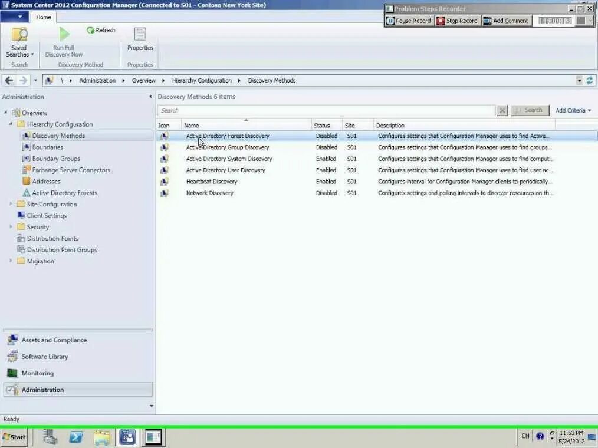Click the Addresses node icon
Screen dimensions: 598x448
pyautogui.click(x=26, y=182)
